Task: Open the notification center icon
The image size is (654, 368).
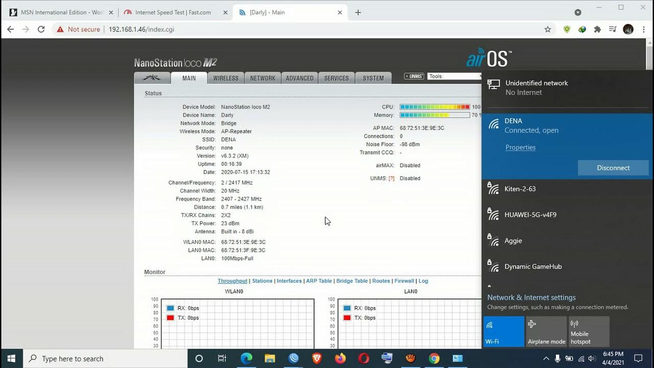Action: tap(638, 358)
